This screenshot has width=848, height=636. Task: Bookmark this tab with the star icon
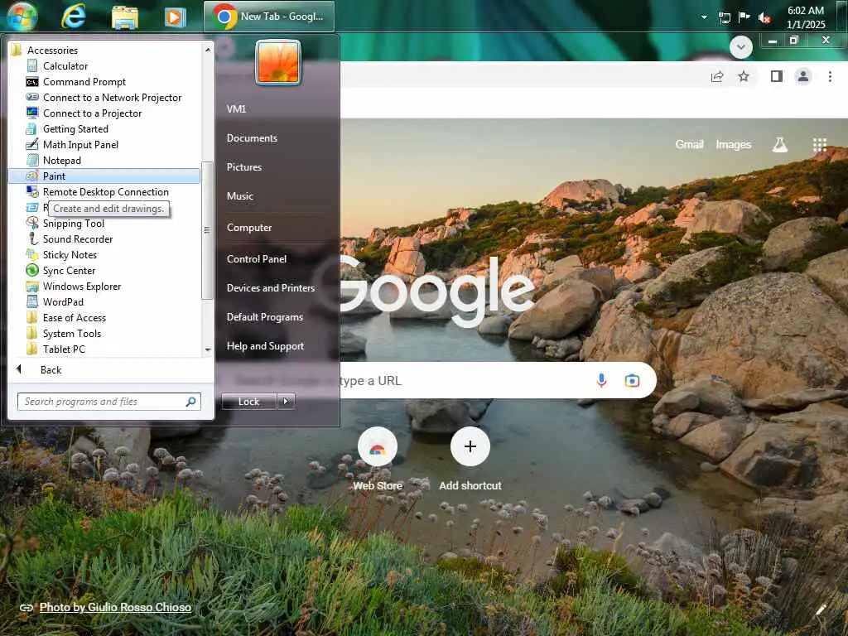(744, 76)
